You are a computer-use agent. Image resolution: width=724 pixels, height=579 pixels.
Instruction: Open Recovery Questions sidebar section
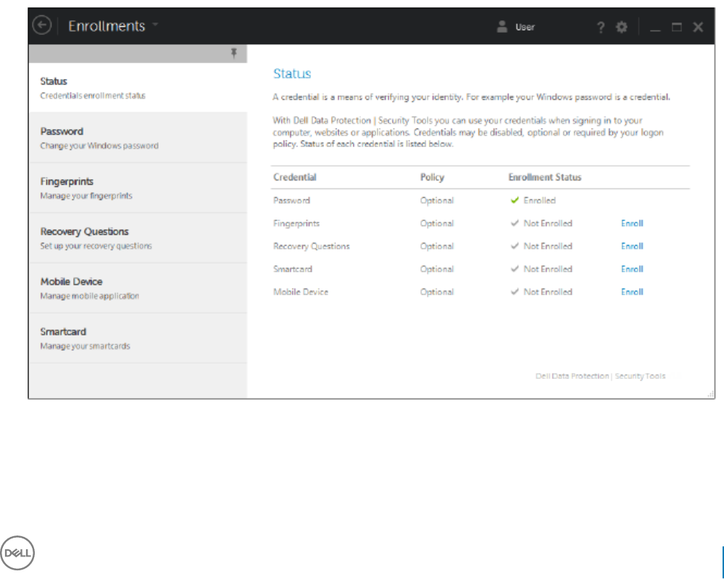click(138, 238)
